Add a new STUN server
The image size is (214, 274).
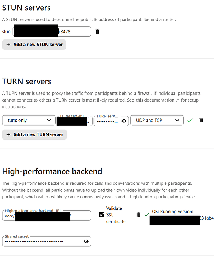point(34,45)
